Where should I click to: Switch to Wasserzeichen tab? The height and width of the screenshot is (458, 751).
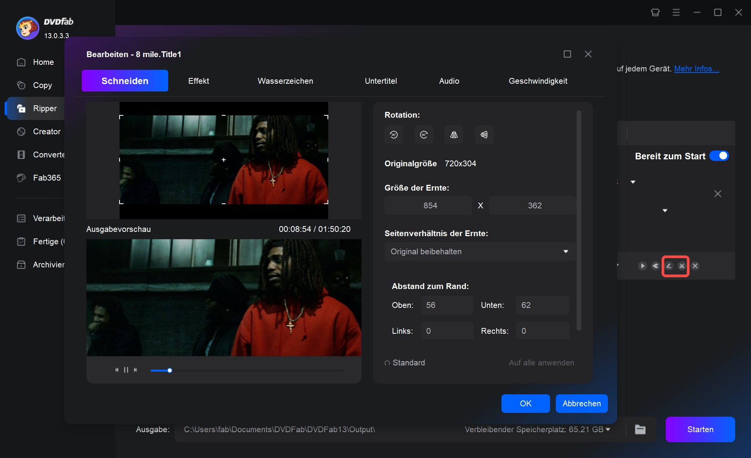tap(285, 81)
